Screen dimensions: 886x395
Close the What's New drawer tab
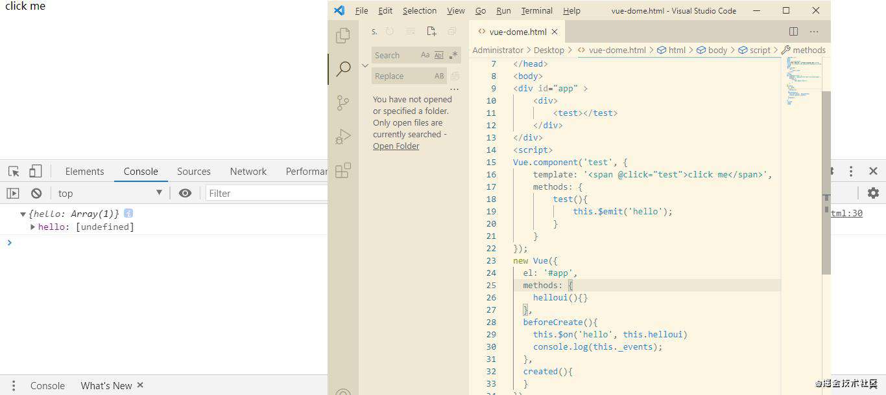[140, 385]
